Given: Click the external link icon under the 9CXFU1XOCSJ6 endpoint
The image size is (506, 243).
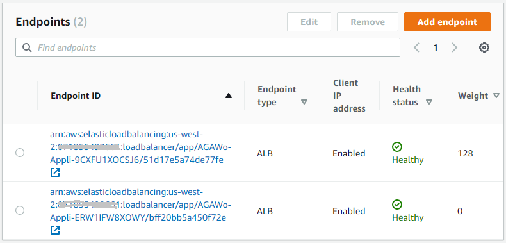Looking at the screenshot, I should (x=55, y=172).
